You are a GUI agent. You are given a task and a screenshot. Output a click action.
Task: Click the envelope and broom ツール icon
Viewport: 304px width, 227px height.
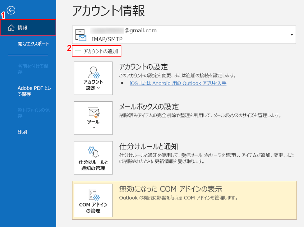[x=93, y=113]
